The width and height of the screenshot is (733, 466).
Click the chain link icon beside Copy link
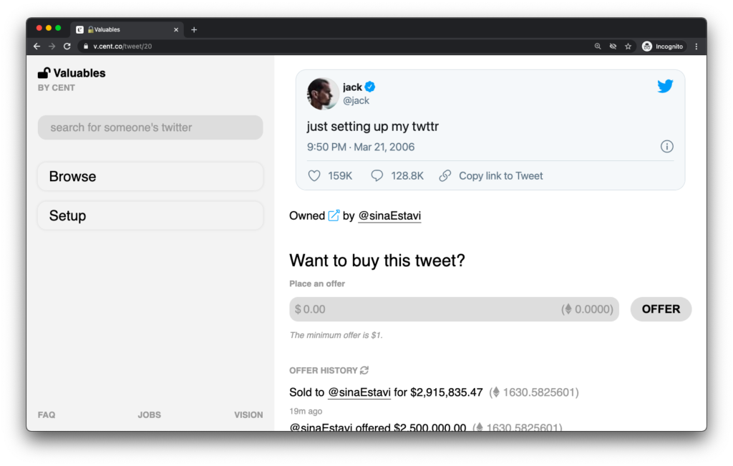click(445, 176)
